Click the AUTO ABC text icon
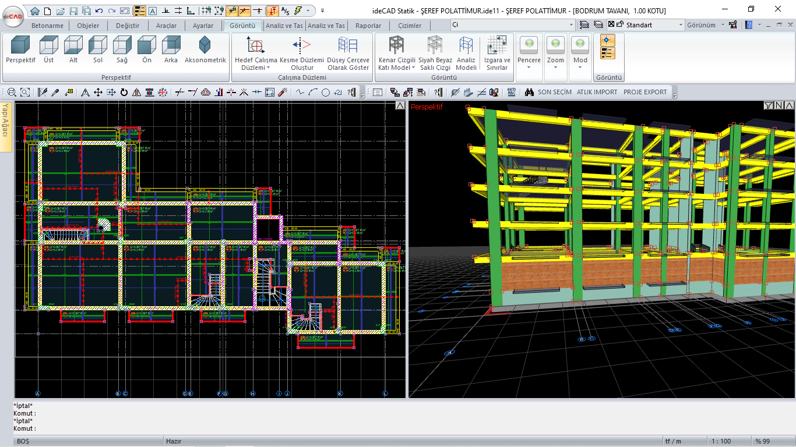This screenshot has height=447, width=796. (512, 92)
